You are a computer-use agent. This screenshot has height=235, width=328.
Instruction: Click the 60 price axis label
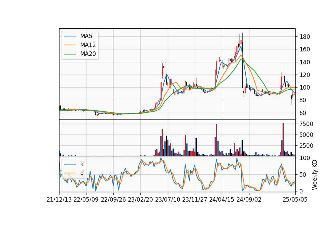coord(303,113)
